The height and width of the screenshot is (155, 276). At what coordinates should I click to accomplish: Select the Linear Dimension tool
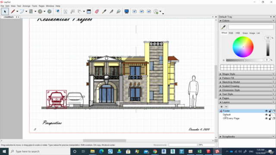point(79,12)
